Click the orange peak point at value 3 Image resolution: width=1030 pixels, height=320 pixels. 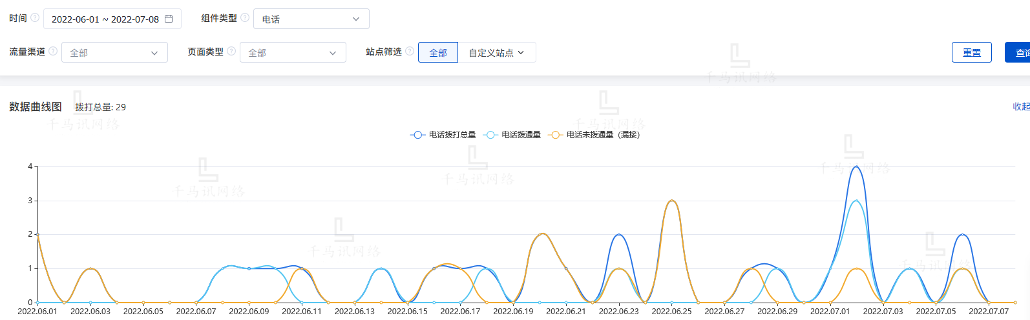tap(672, 201)
